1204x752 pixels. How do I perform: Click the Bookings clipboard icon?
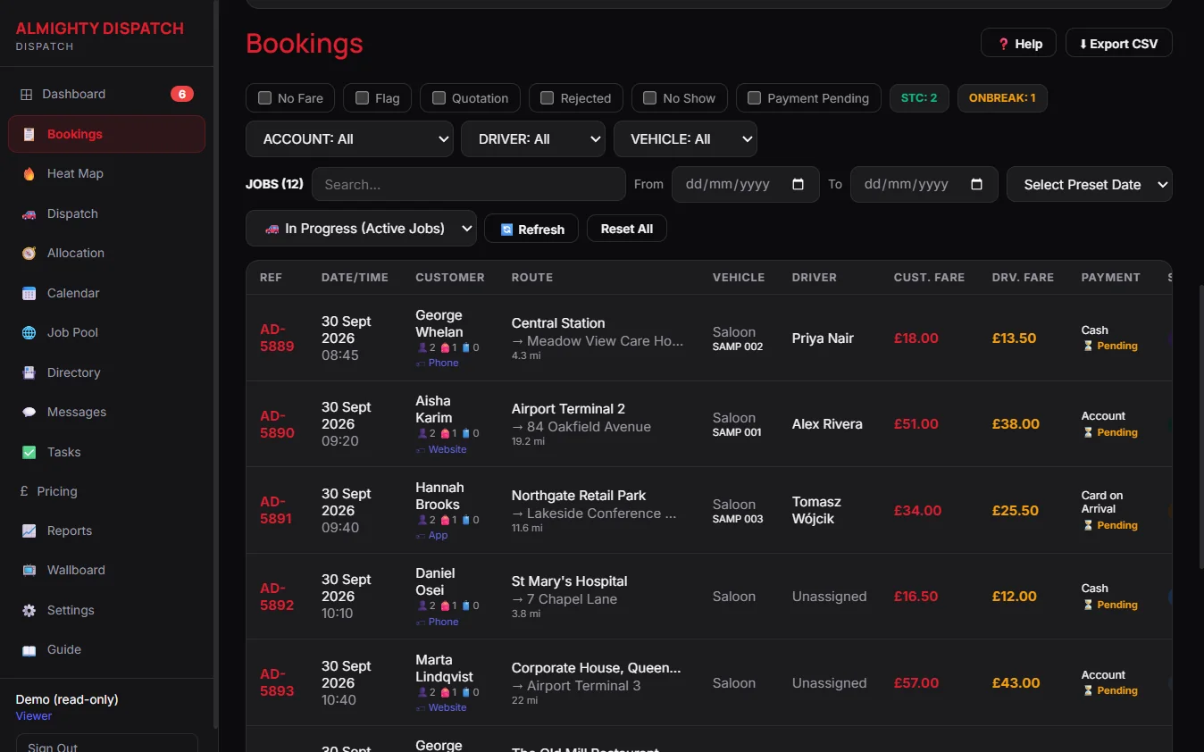29,134
